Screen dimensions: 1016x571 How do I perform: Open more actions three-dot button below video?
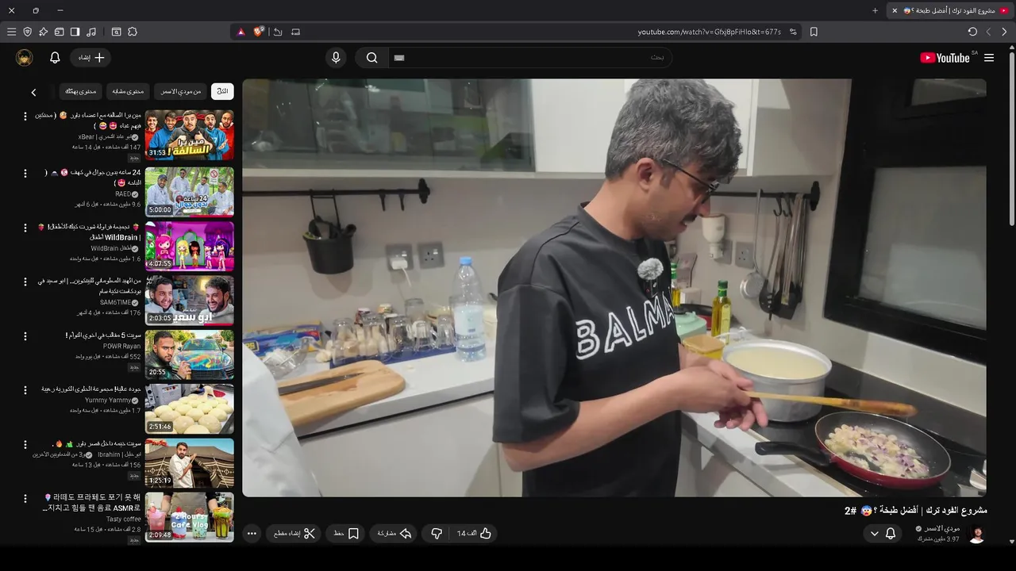point(252,534)
